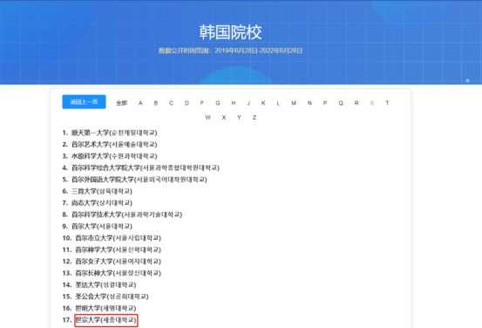
Task: Filter schools by letter H
Action: (234, 103)
